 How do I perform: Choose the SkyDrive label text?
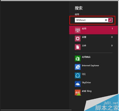pyautogui.click(x=86, y=82)
